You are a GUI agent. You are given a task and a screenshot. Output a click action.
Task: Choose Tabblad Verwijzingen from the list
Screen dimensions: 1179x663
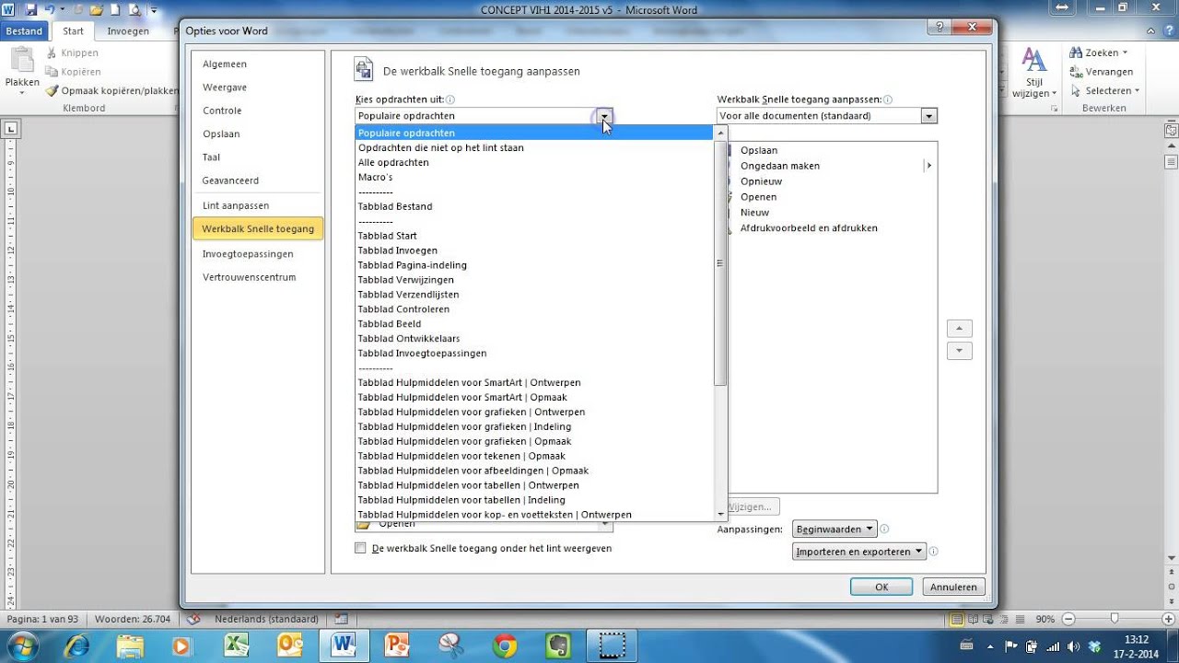tap(535, 280)
